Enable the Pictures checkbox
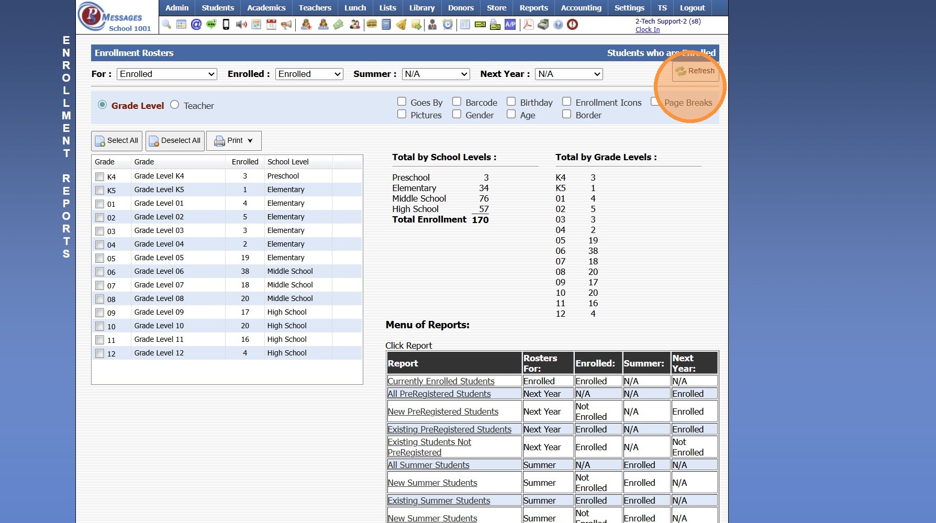This screenshot has height=523, width=936. 402,114
